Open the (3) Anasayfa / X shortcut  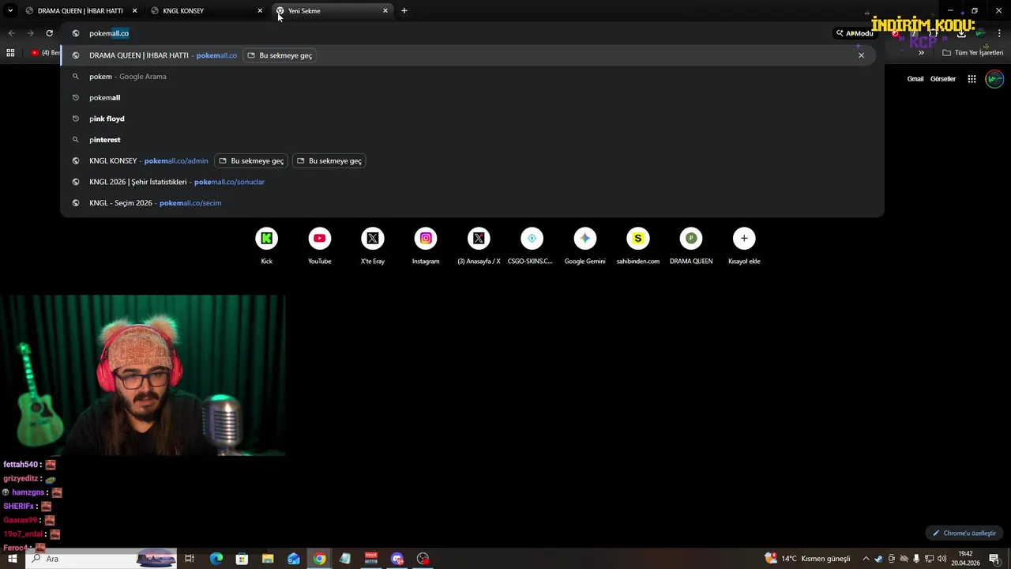479,246
